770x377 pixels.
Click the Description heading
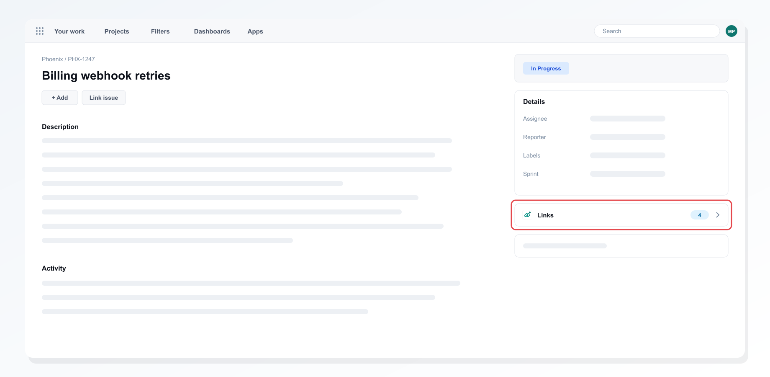(x=60, y=127)
